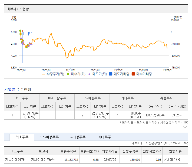This screenshot has width=192, height=167.
Task: Click the 보유주식수 column header
Action: pyautogui.click(x=68, y=151)
